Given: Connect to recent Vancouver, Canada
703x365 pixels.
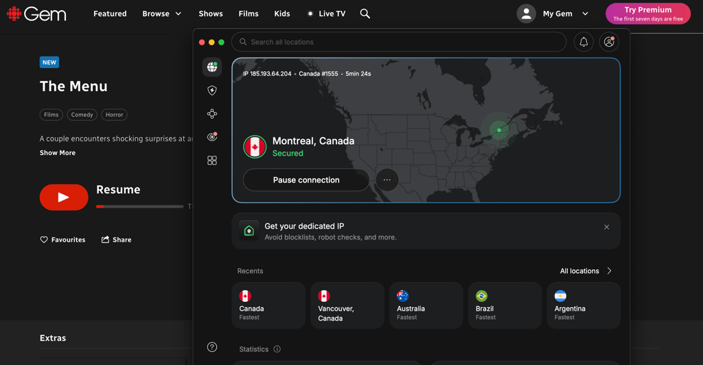Looking at the screenshot, I should tap(347, 306).
